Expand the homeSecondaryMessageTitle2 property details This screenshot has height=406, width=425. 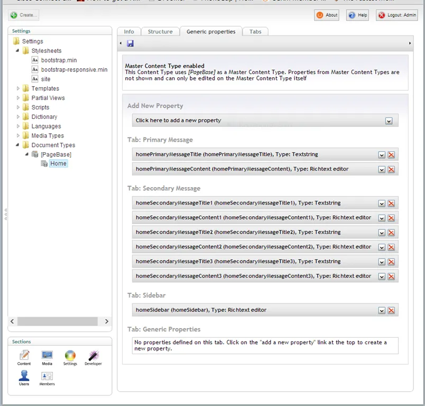382,233
